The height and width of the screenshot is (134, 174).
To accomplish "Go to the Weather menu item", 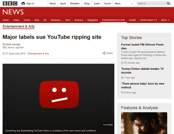I will pos(75,3).
